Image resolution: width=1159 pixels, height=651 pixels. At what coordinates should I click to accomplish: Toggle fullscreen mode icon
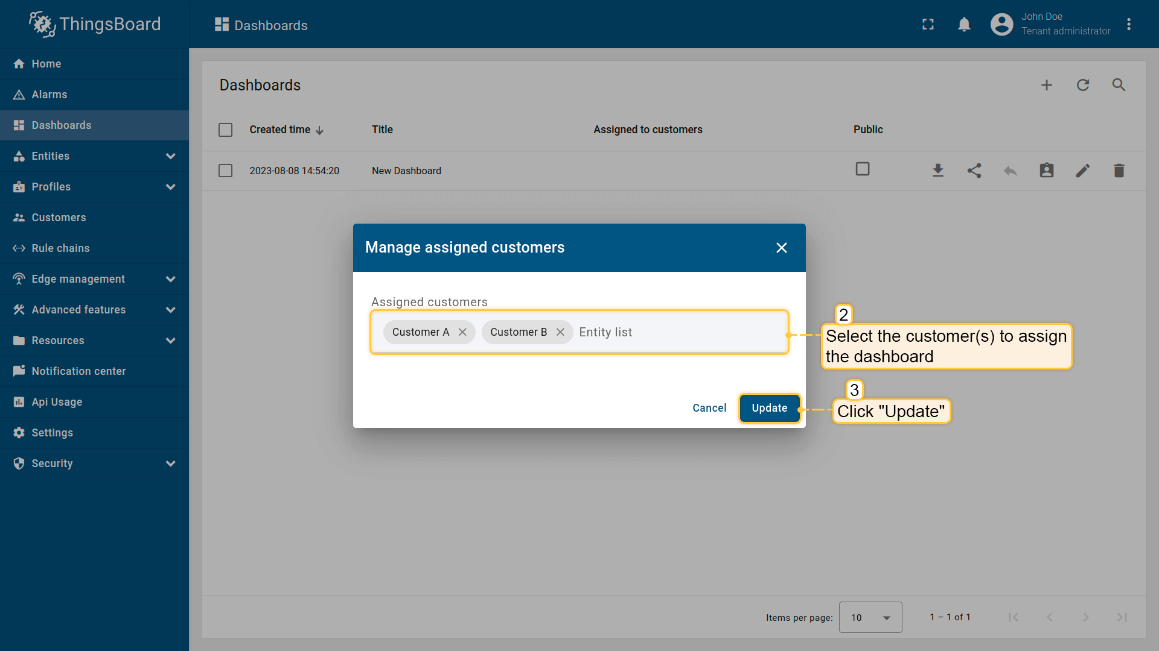[928, 24]
